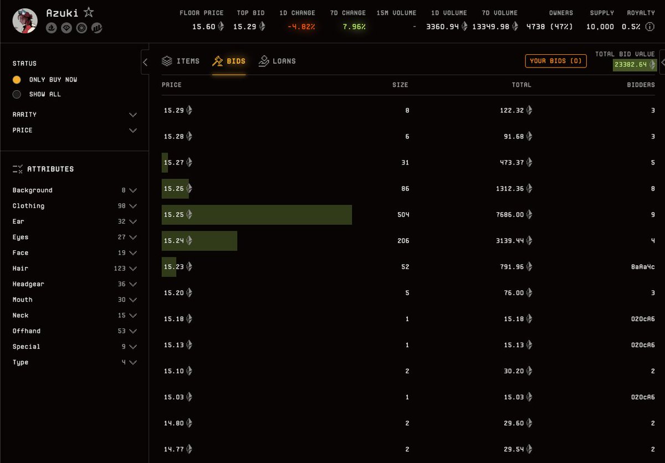This screenshot has width=665, height=463.
Task: Click the Floor Price ETH icon
Action: (221, 26)
